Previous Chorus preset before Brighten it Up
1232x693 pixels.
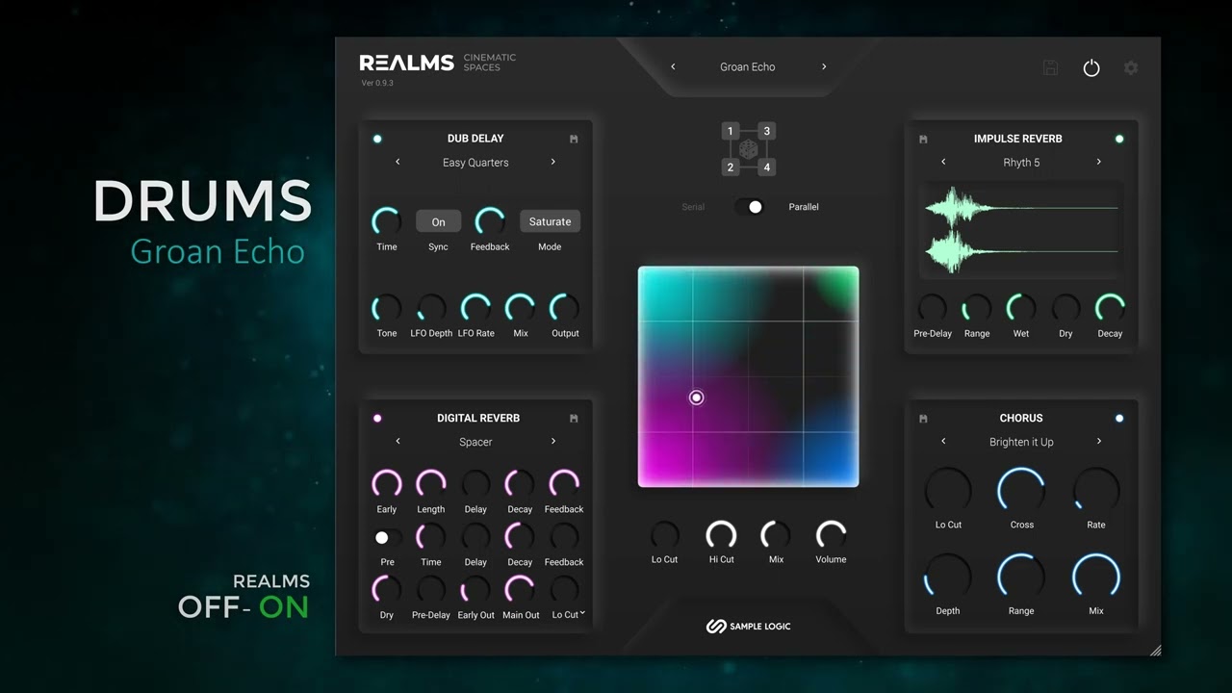pyautogui.click(x=943, y=441)
